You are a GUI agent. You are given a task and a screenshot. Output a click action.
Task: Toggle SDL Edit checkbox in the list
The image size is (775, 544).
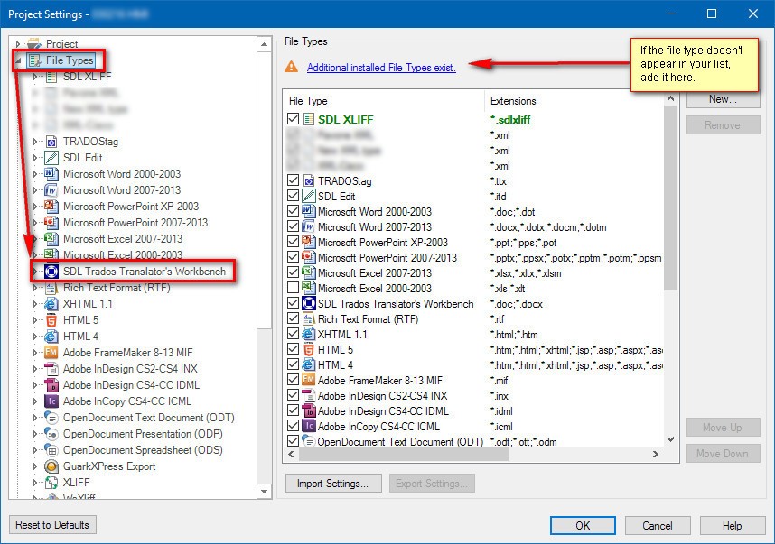293,196
